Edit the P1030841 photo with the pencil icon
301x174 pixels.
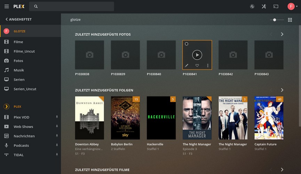187,66
